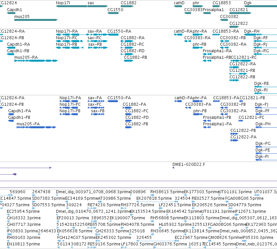Open the CG18853 gene label
Screen dimensions: 277x249
222,3
